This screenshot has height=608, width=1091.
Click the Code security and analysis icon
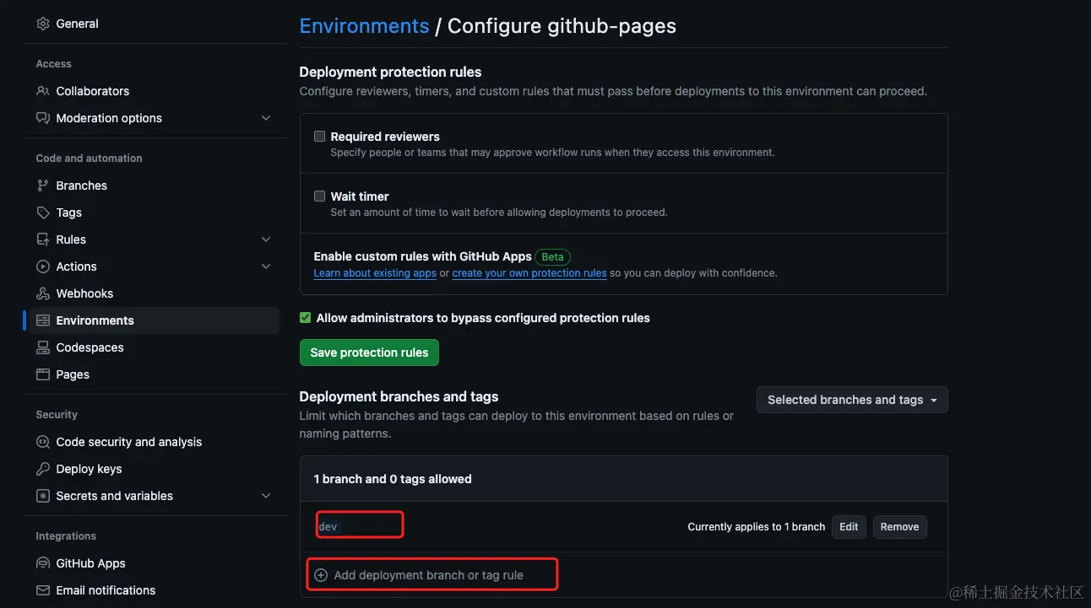(x=43, y=442)
